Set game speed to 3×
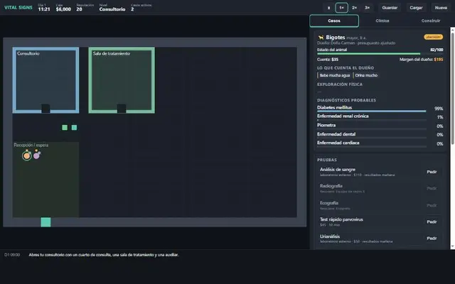 click(367, 8)
